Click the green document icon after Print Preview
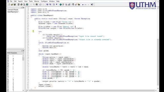The height and width of the screenshot is (92, 164). (x=27, y=5)
